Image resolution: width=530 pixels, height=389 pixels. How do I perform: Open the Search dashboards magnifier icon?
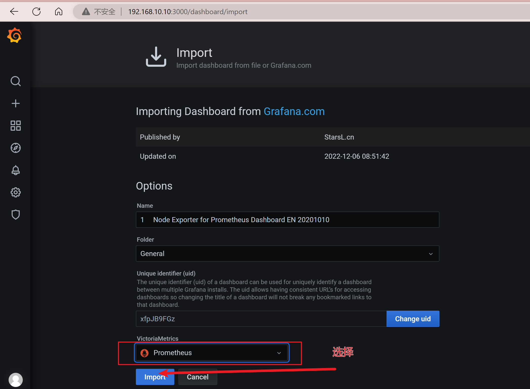(15, 81)
